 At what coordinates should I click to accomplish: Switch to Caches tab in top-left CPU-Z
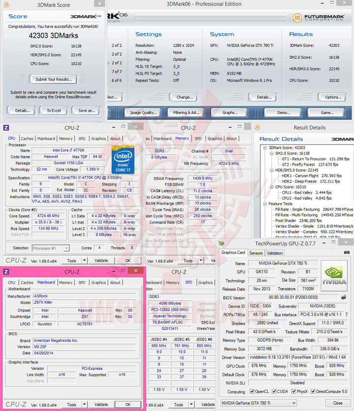27,139
